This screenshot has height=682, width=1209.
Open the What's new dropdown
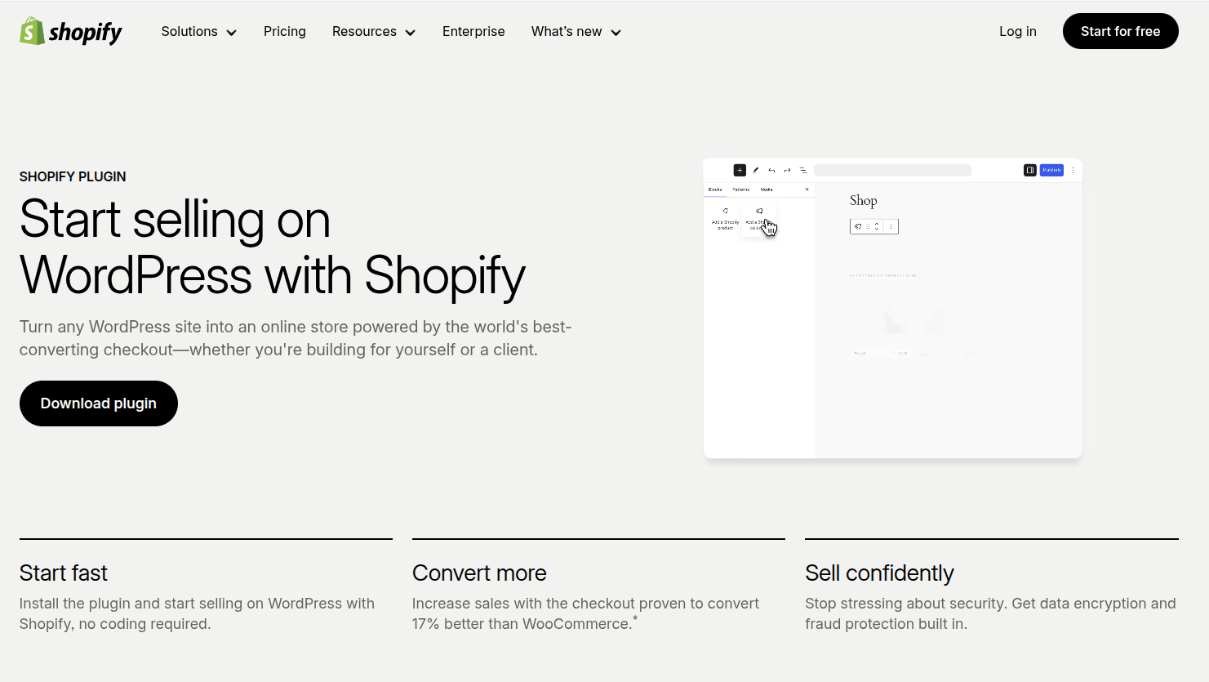(576, 32)
